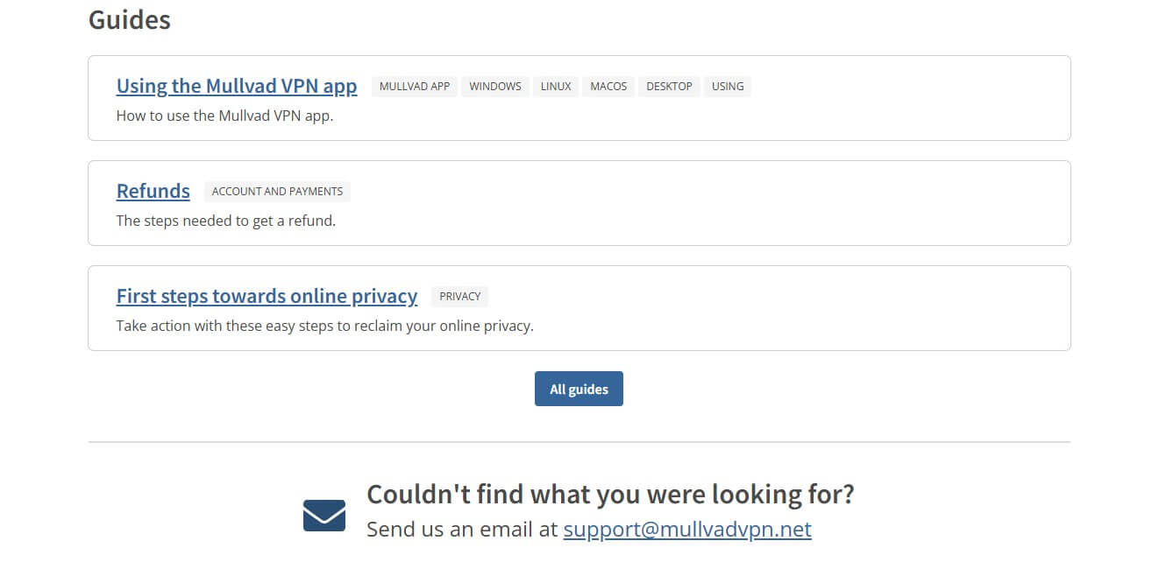1159x562 pixels.
Task: Click the Guides section heading
Action: tap(130, 19)
